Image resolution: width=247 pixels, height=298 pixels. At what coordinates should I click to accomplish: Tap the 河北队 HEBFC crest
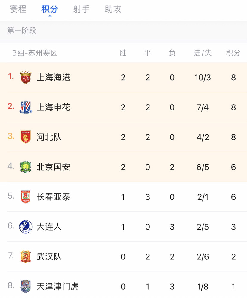click(26, 137)
